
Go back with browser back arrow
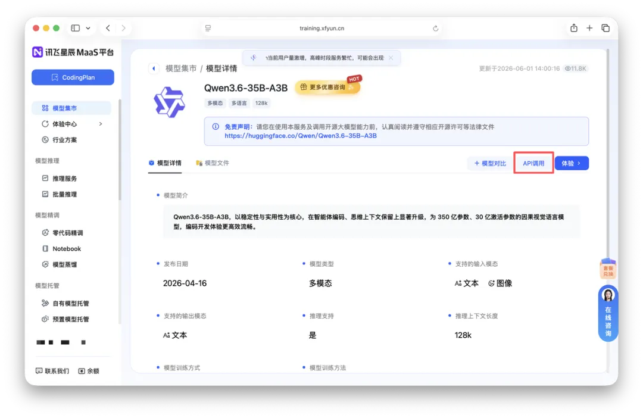108,28
